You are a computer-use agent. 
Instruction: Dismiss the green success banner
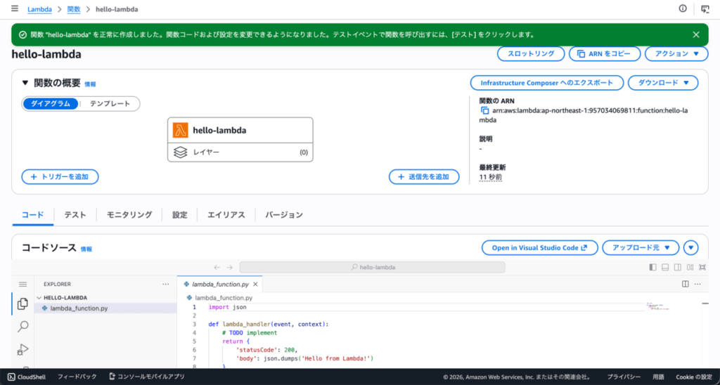click(x=696, y=35)
